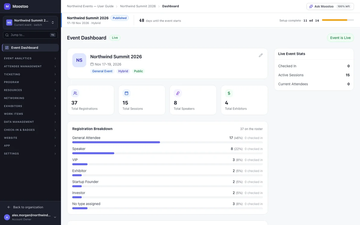Screen dimensions: 360x225
Task: Expand the Event Analytics section
Action: [x=30, y=58]
